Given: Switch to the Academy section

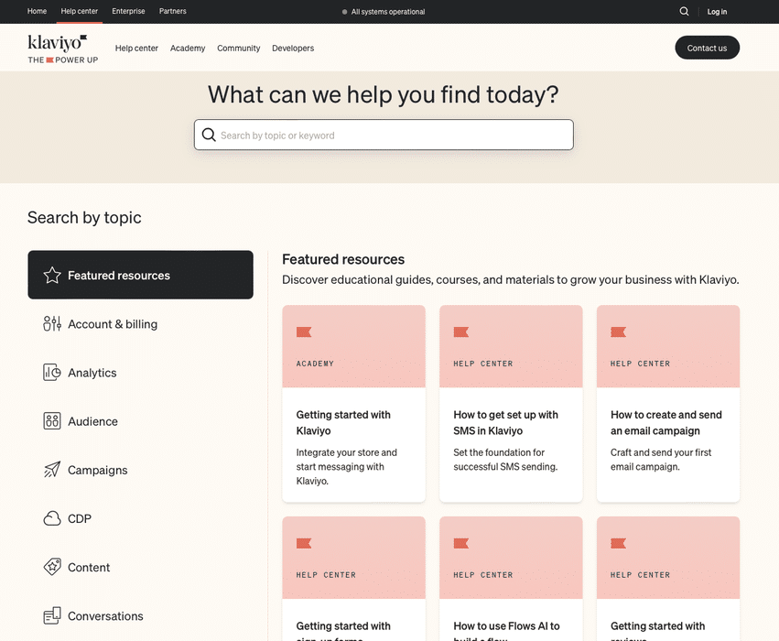Looking at the screenshot, I should [188, 48].
